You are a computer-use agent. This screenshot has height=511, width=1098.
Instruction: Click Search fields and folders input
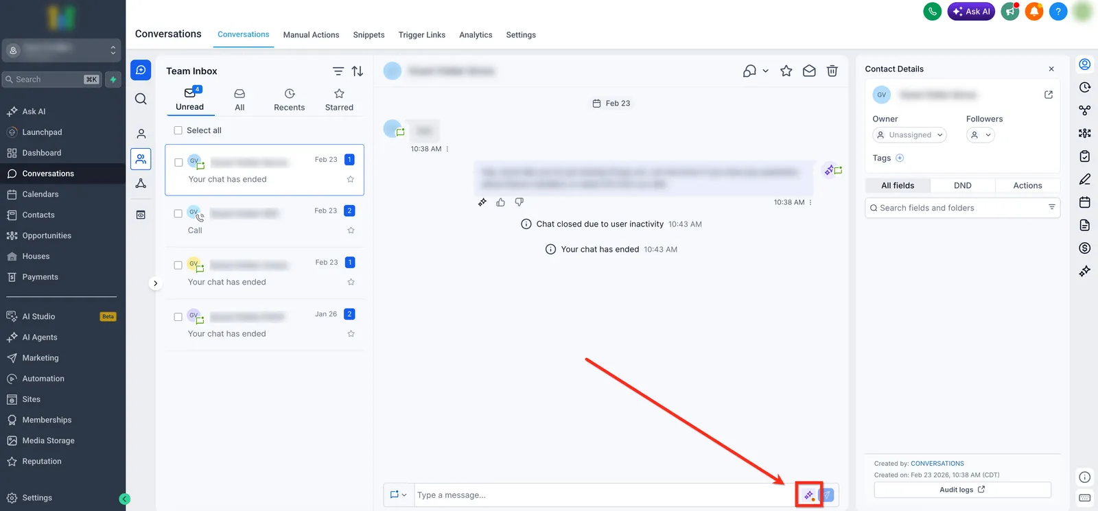tap(962, 208)
